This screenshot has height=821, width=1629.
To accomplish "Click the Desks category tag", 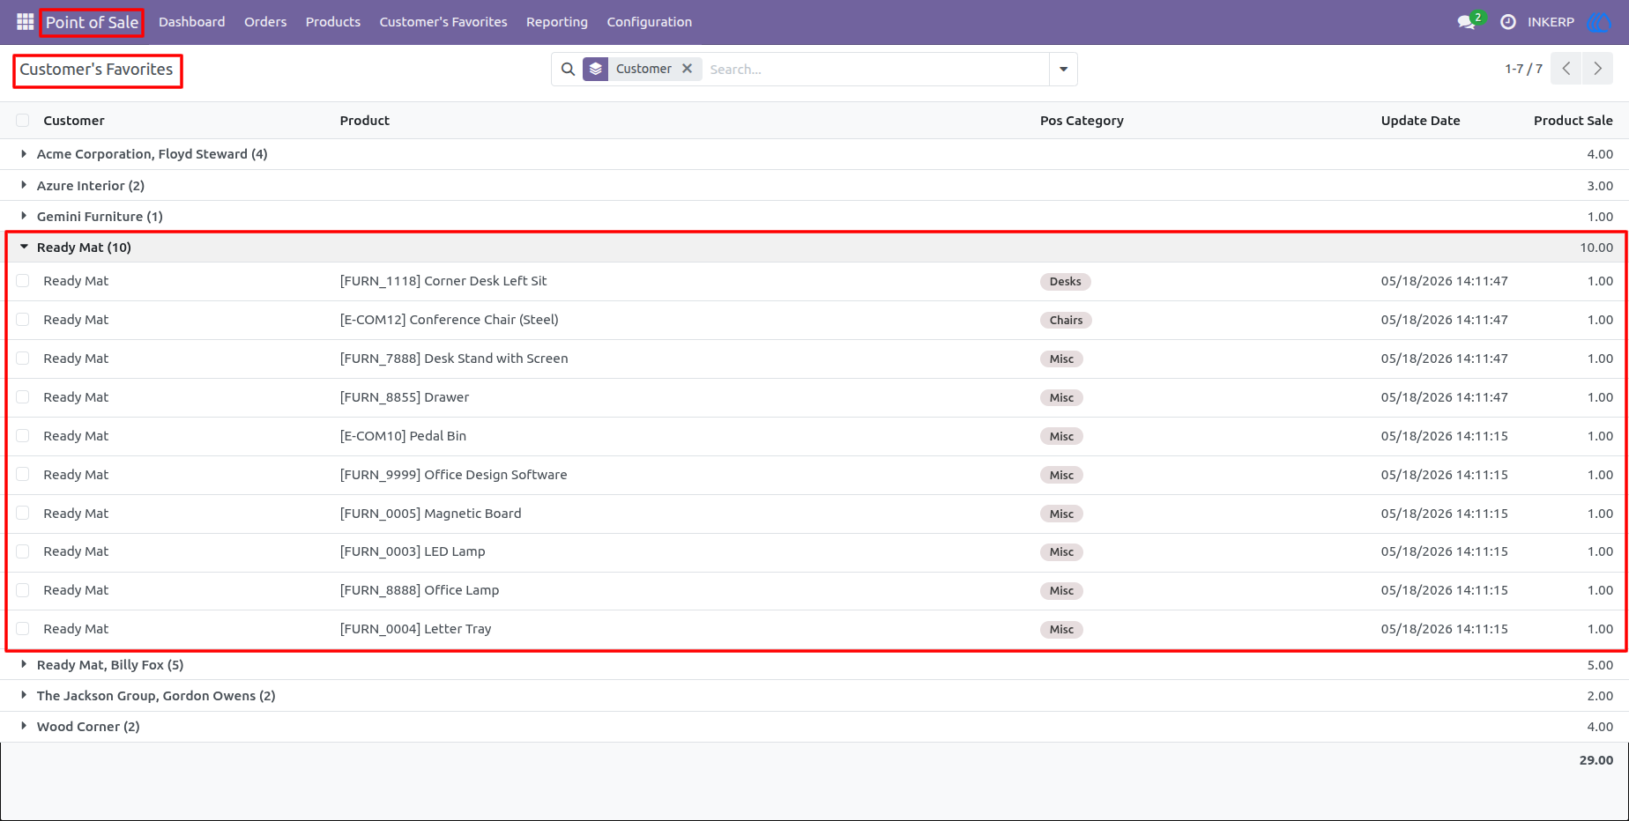I will coord(1065,282).
